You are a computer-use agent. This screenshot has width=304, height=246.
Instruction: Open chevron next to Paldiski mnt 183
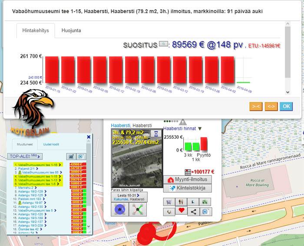pos(43,199)
